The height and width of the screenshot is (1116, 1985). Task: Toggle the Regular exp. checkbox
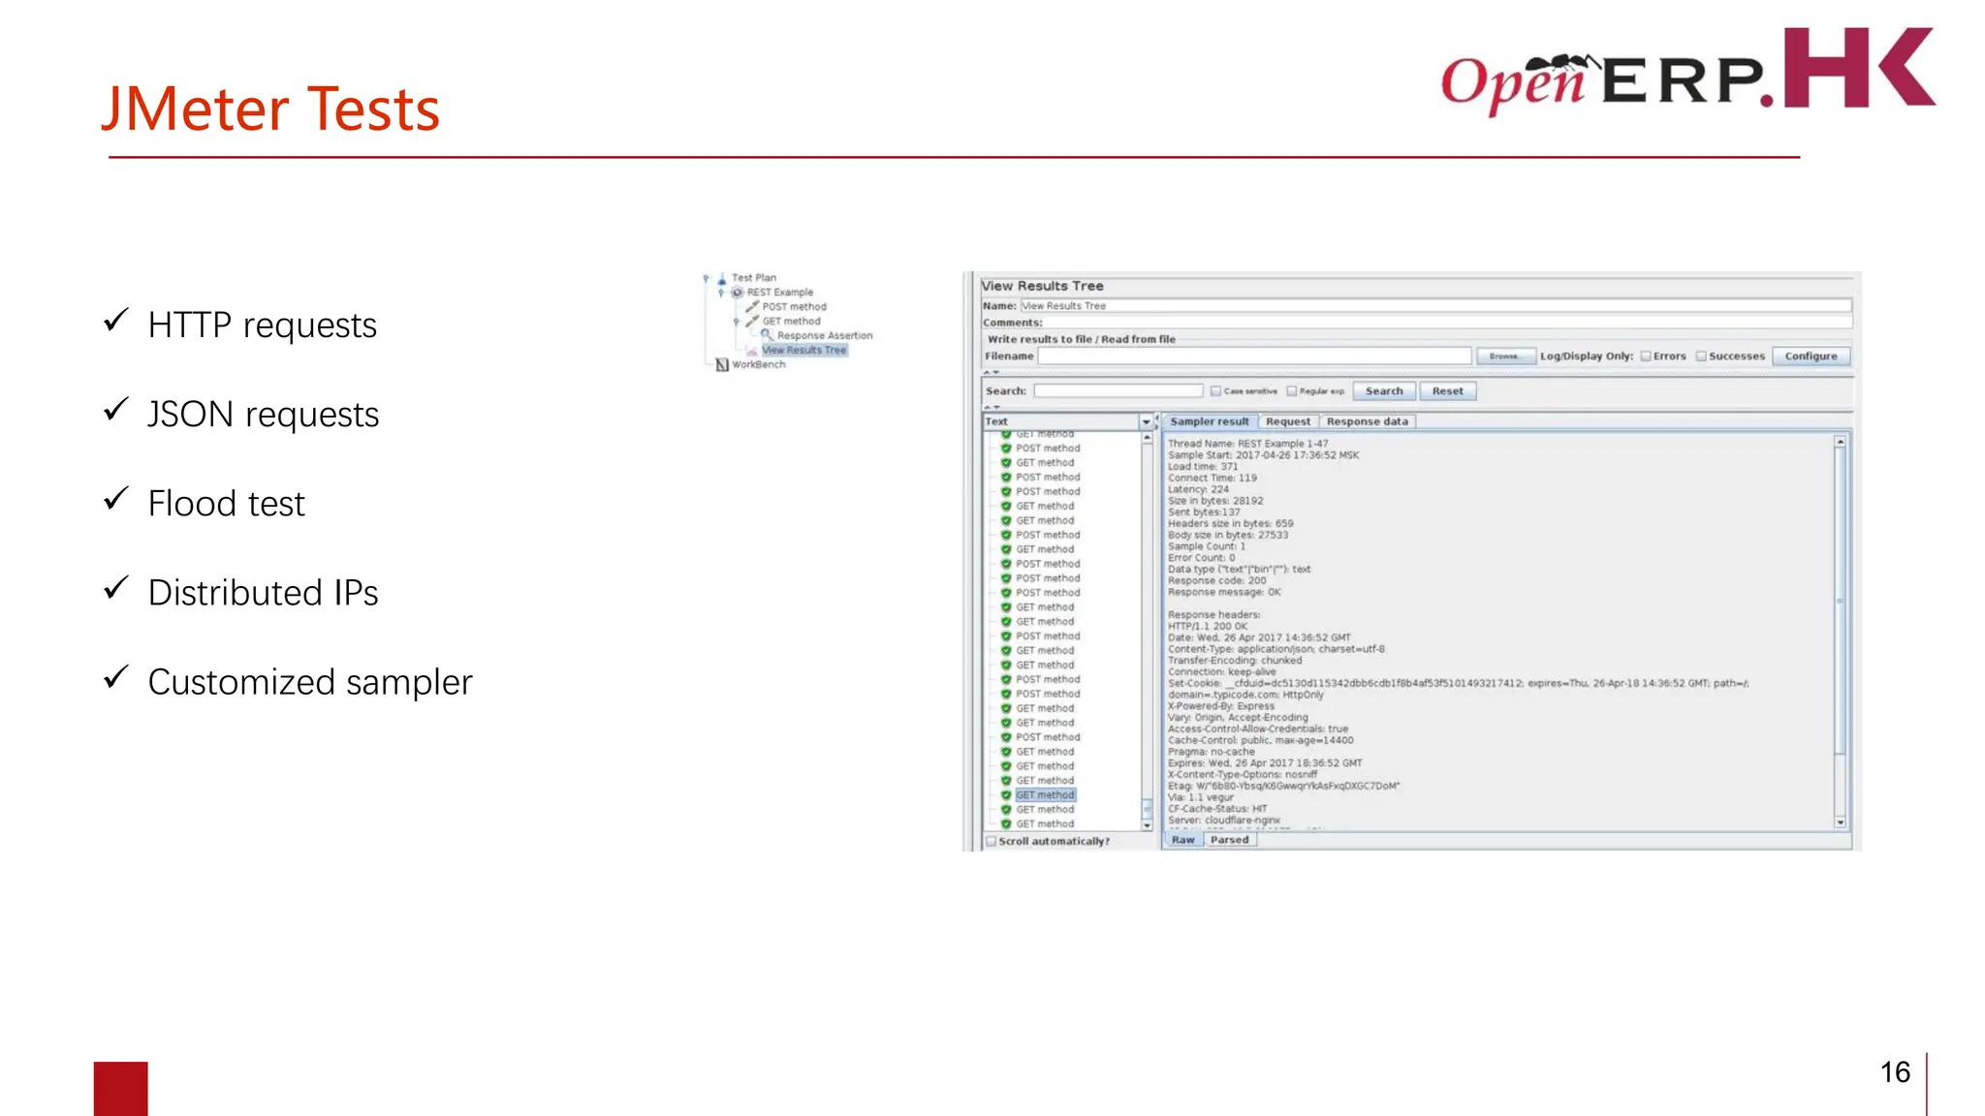coord(1291,391)
